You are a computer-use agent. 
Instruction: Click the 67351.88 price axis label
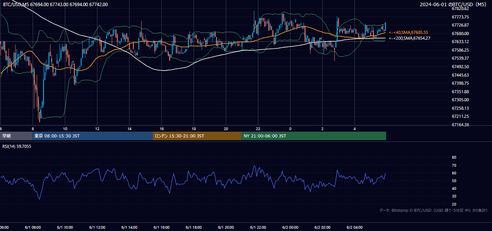(460, 92)
